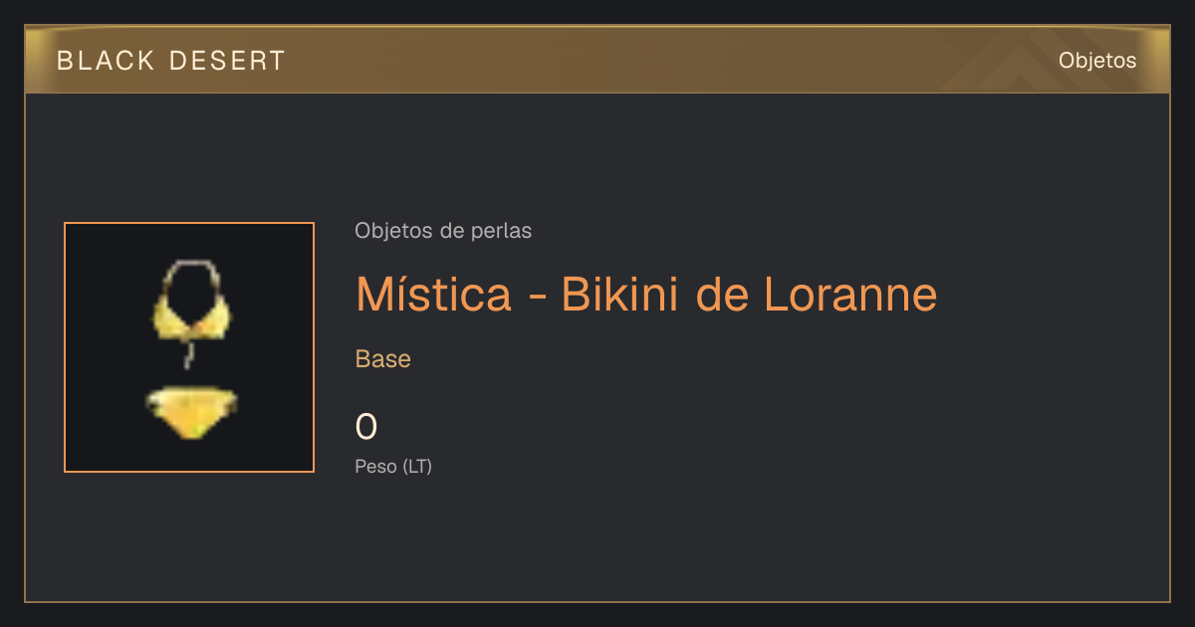Select the orange-bordered item image frame
The image size is (1195, 627).
[x=189, y=347]
